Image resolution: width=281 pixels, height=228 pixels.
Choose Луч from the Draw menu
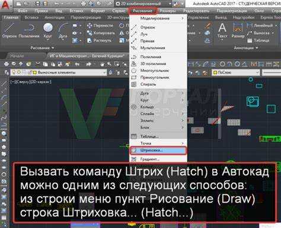click(158, 34)
